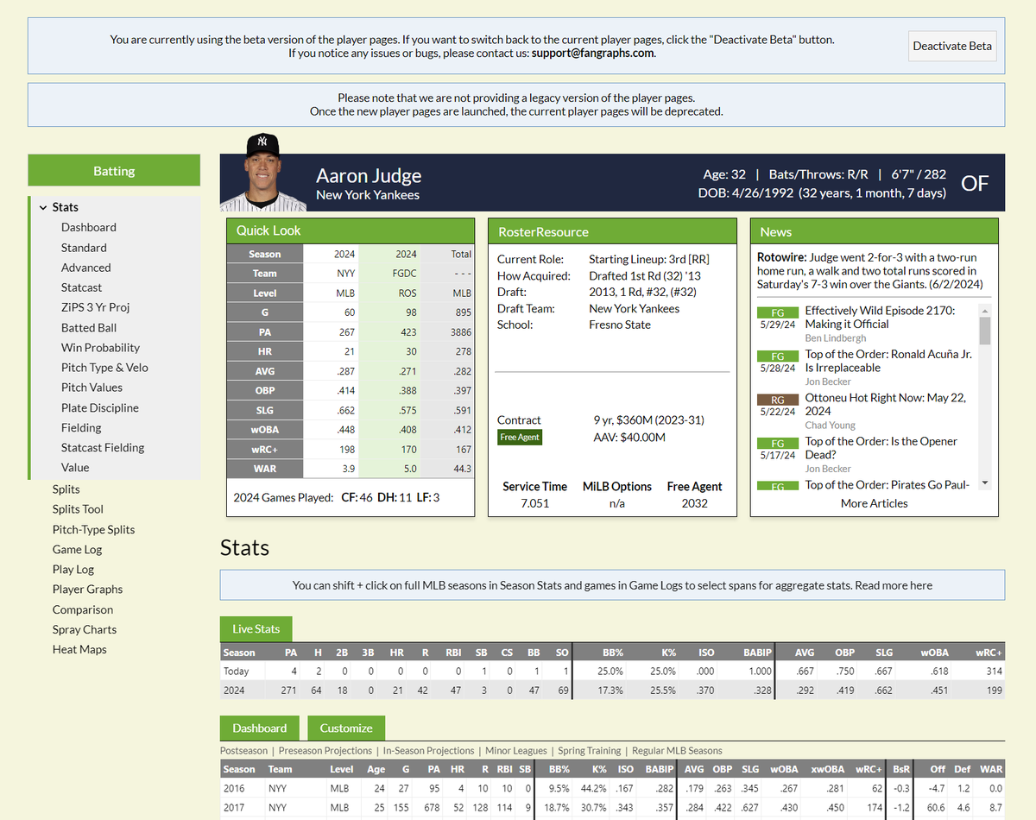Click the Read more here link
The image size is (1036, 820).
coord(894,585)
